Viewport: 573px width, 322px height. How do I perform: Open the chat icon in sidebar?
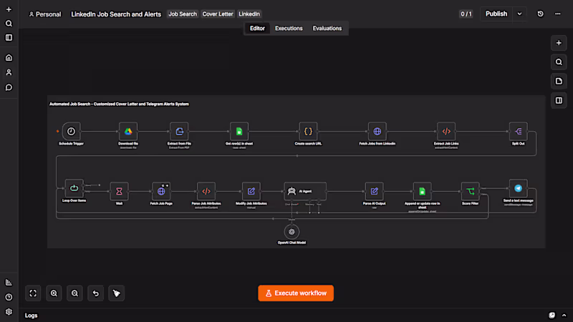tap(9, 87)
